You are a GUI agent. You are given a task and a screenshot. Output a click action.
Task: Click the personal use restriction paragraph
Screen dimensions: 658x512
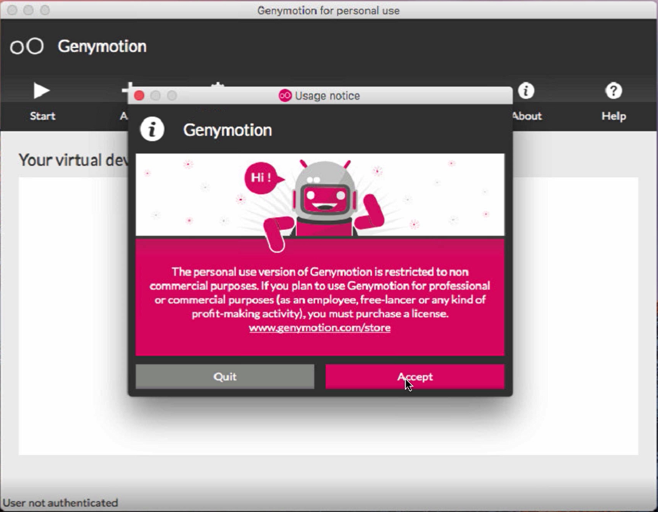coord(320,292)
